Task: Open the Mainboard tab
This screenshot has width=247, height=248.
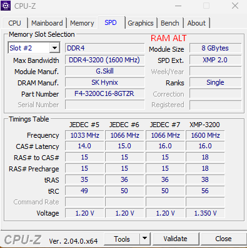Action: pos(47,23)
